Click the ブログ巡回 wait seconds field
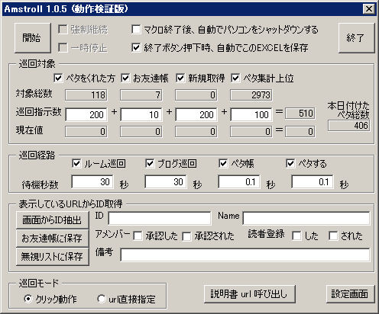The width and height of the screenshot is (379, 314). pyautogui.click(x=166, y=181)
